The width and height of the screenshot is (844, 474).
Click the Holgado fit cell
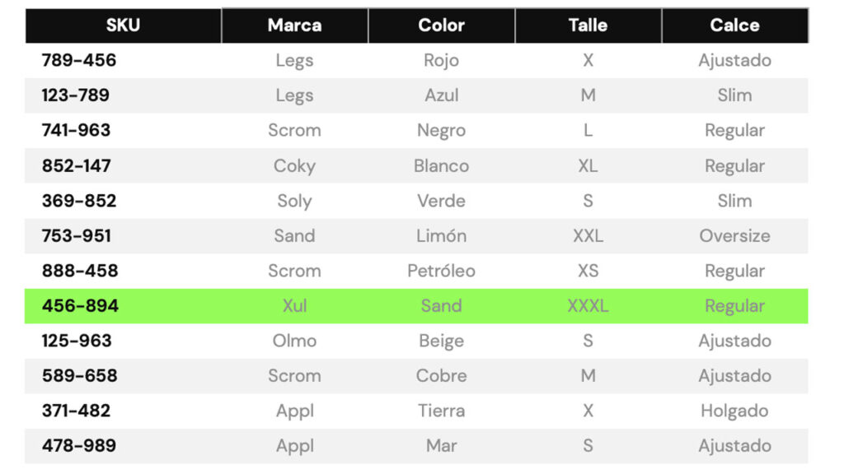pos(734,411)
